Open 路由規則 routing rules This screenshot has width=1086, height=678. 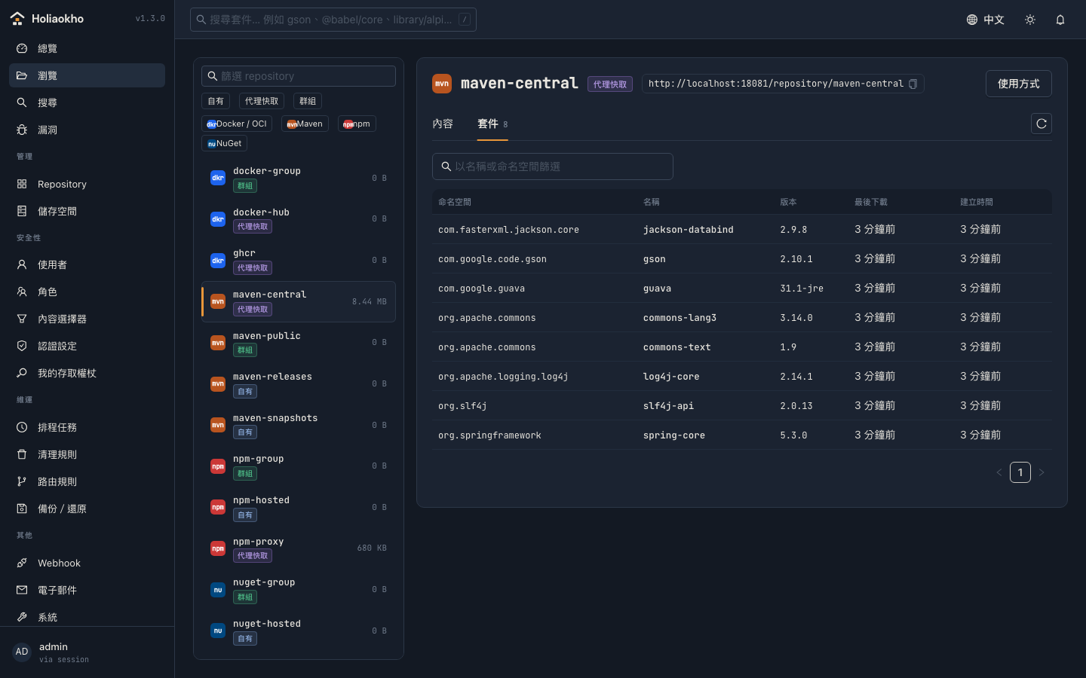pyautogui.click(x=87, y=481)
